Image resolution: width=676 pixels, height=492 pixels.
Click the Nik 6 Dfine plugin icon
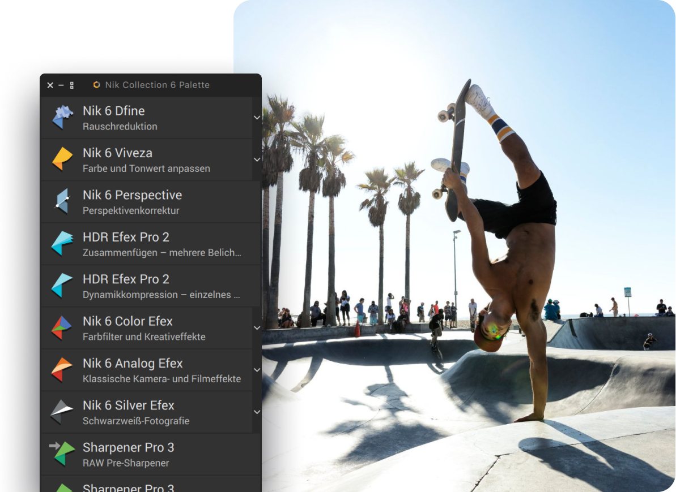pos(62,117)
